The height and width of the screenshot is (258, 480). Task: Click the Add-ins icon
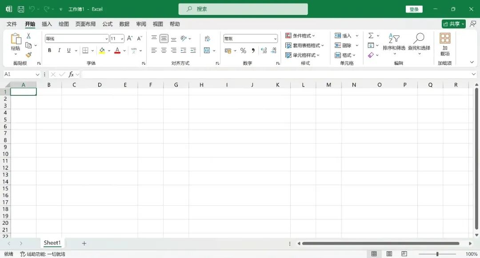(445, 39)
